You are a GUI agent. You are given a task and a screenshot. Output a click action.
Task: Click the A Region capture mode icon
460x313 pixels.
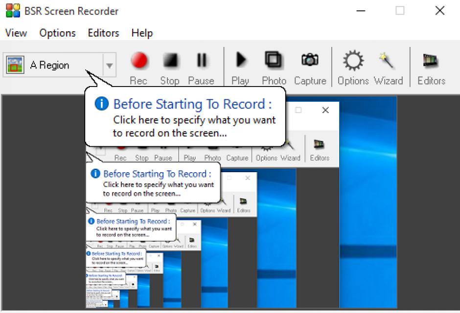15,65
